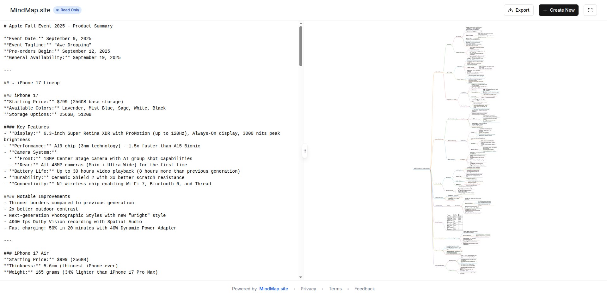The width and height of the screenshot is (607, 297).
Task: Click the '## iPhone 17 Lineup' heading
Action: click(x=32, y=83)
